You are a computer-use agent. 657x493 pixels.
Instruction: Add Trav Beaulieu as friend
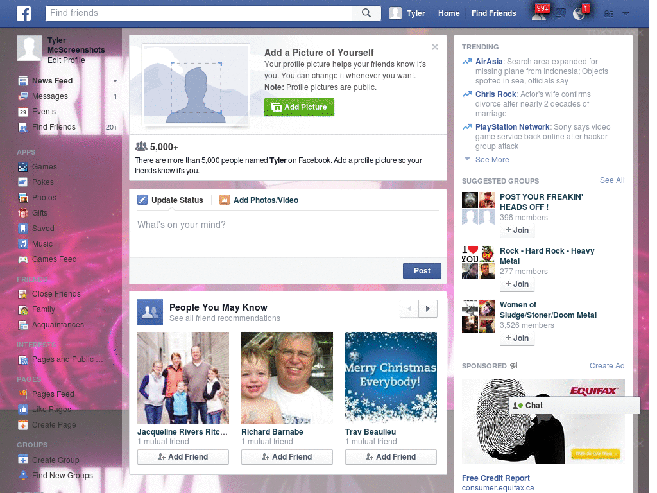tap(391, 457)
